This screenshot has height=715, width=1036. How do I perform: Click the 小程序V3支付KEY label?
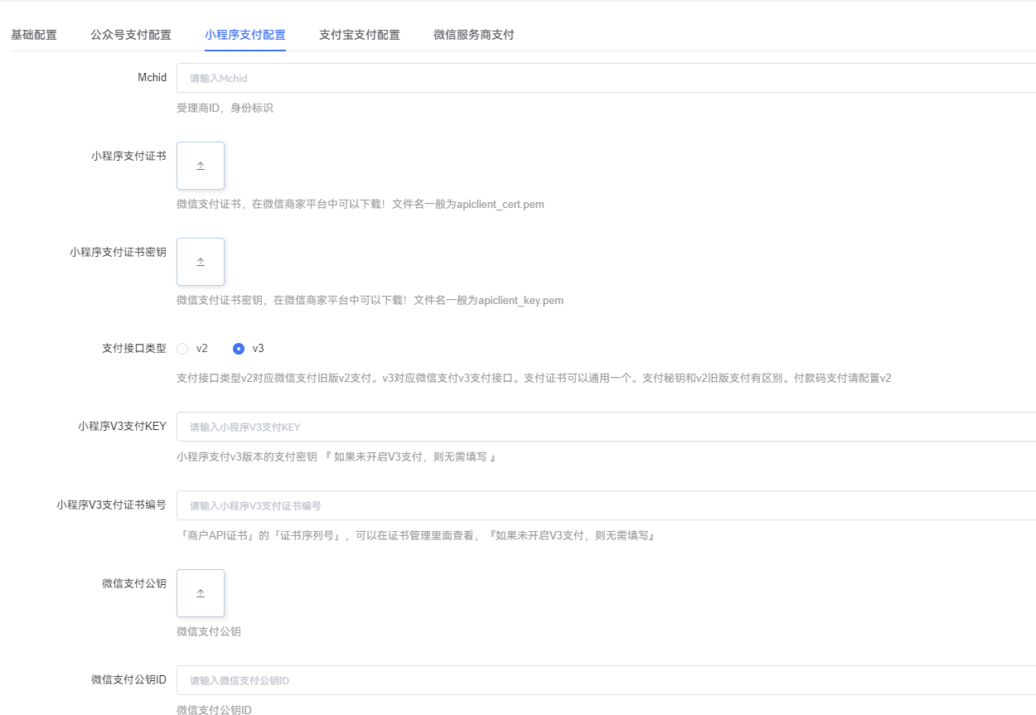coord(123,426)
